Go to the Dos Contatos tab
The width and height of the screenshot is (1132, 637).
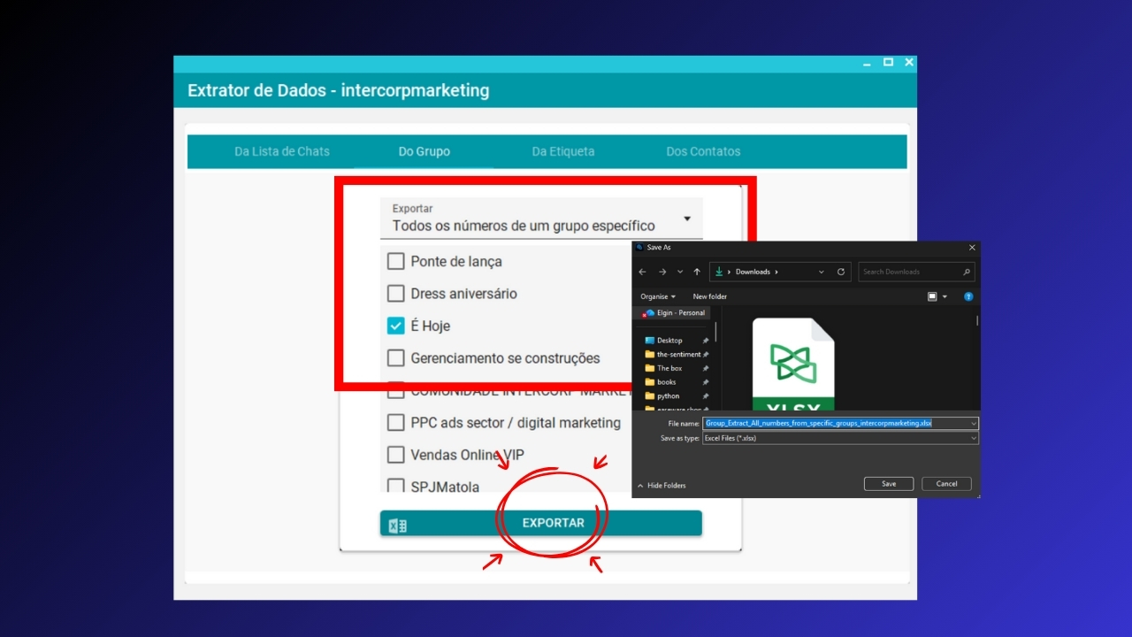[703, 151]
